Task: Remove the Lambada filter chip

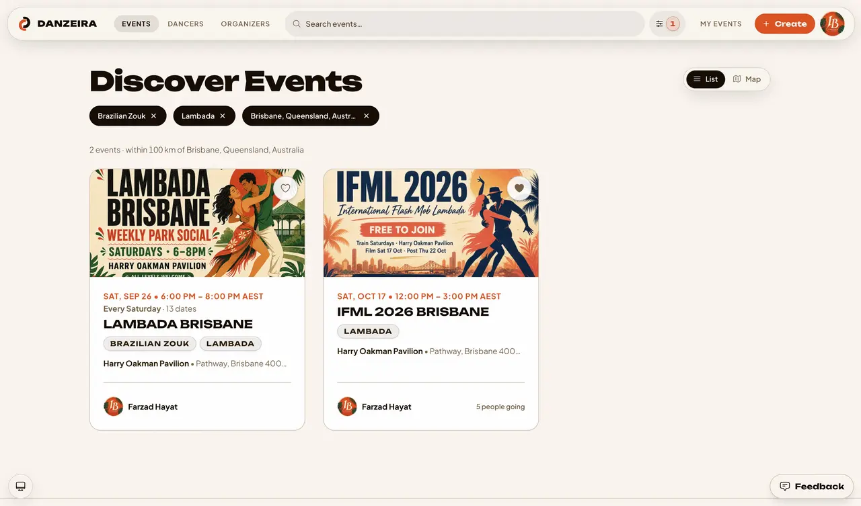Action: coord(223,116)
